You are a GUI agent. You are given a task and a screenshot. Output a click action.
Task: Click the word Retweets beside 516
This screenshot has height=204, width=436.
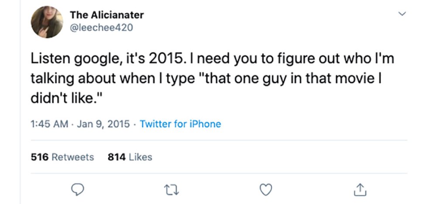[73, 157]
